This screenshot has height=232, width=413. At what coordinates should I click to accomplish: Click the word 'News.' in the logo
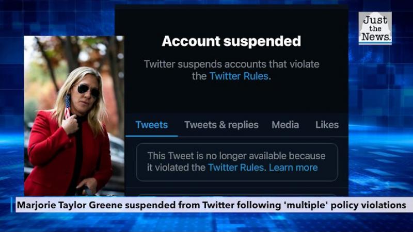[x=376, y=37]
